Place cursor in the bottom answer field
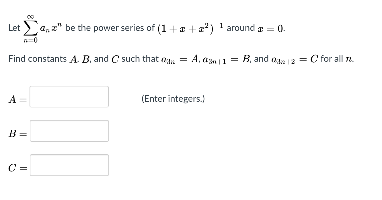 click(69, 165)
